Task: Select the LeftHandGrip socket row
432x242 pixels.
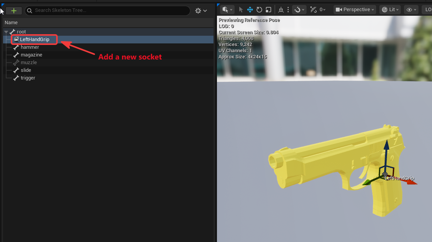Action: [108, 39]
